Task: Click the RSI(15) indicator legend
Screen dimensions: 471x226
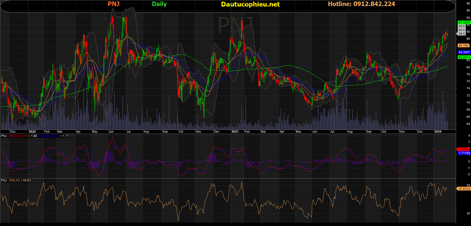Action: point(16,180)
